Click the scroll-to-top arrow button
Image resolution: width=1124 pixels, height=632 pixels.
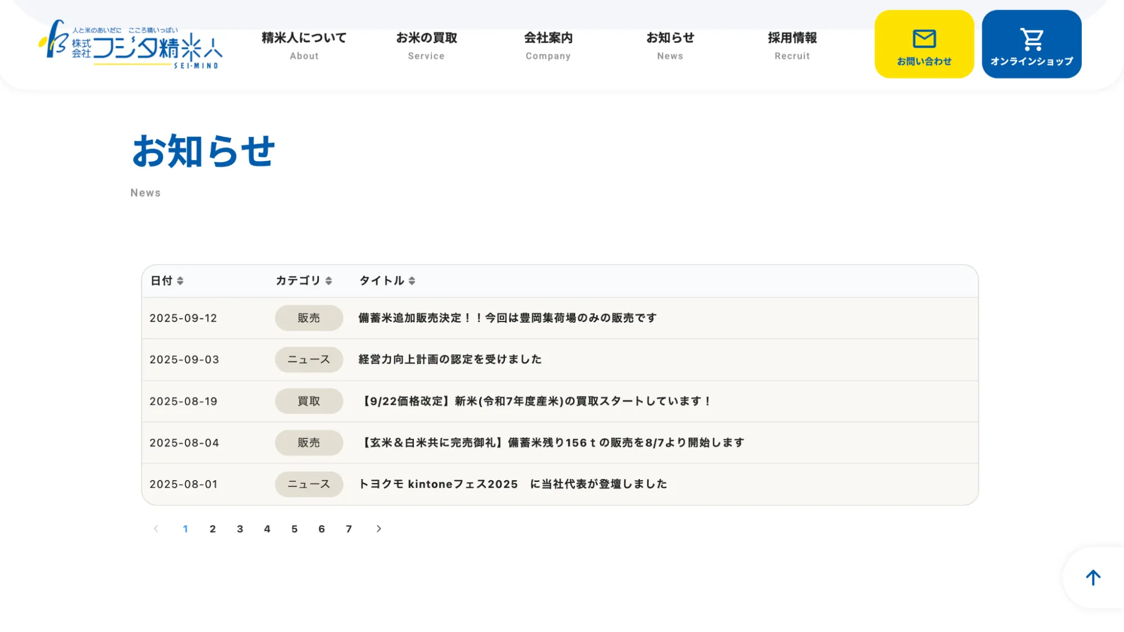1093,577
